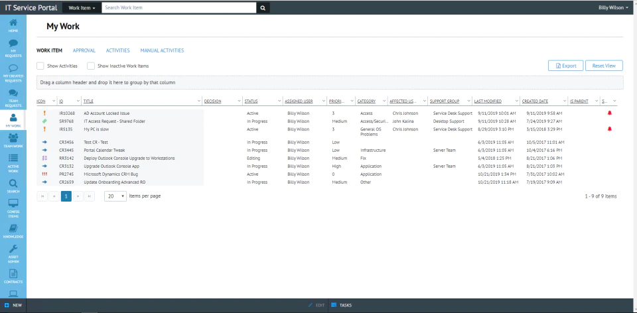Open My Requests in the sidebar
The image size is (637, 313).
13,48
